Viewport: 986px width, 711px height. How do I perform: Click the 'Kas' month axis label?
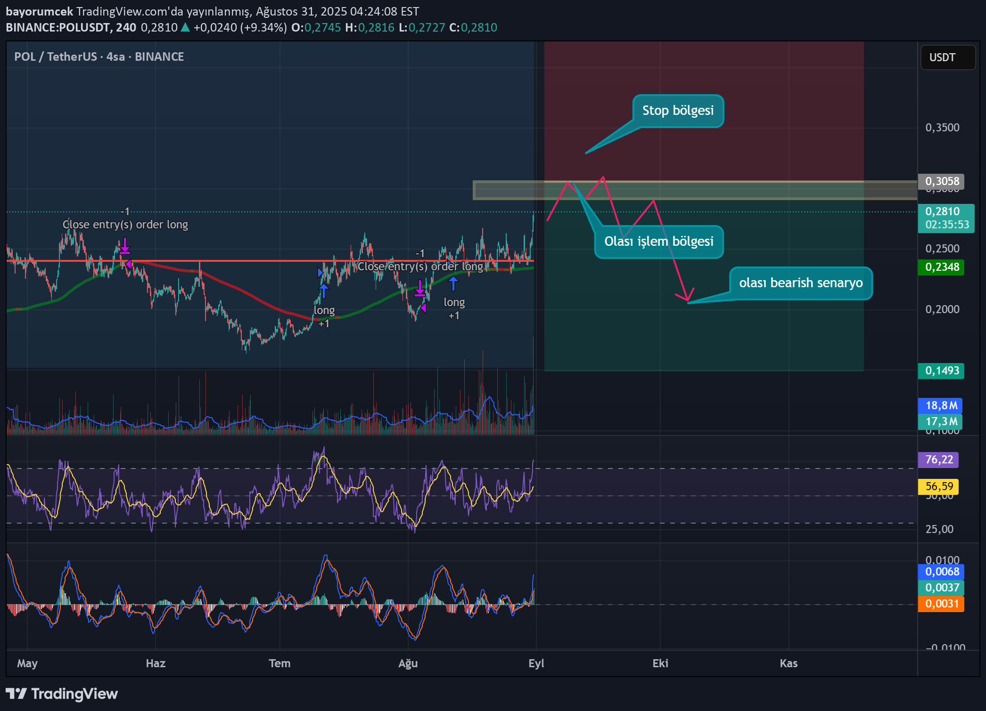coord(789,663)
